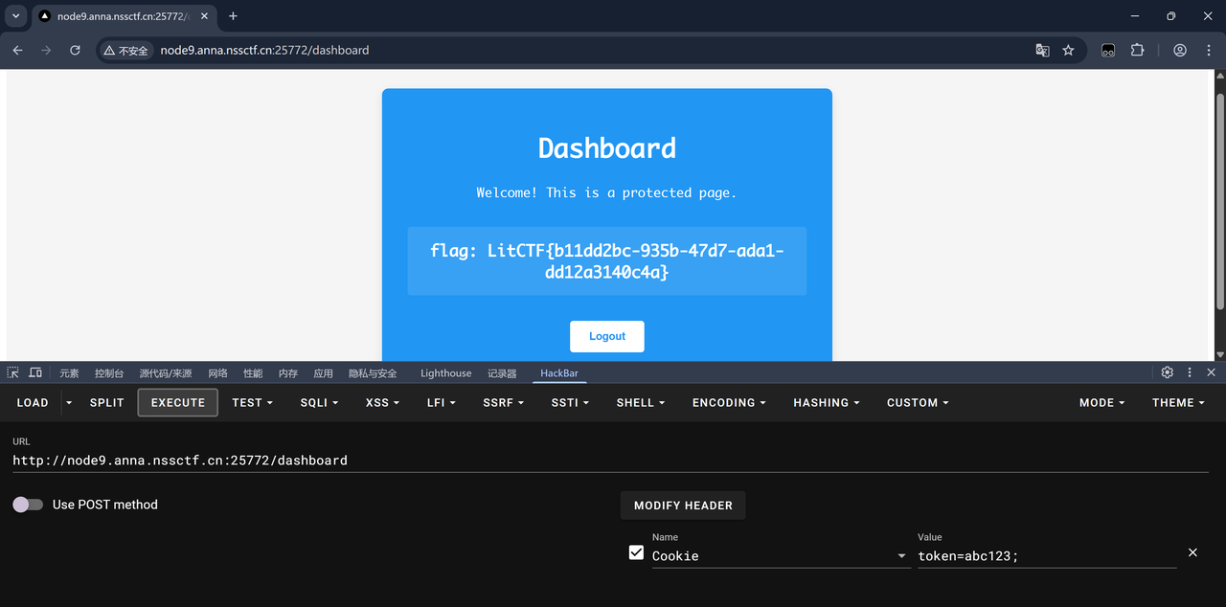Click the HackBar EXECUTE button

tap(178, 403)
